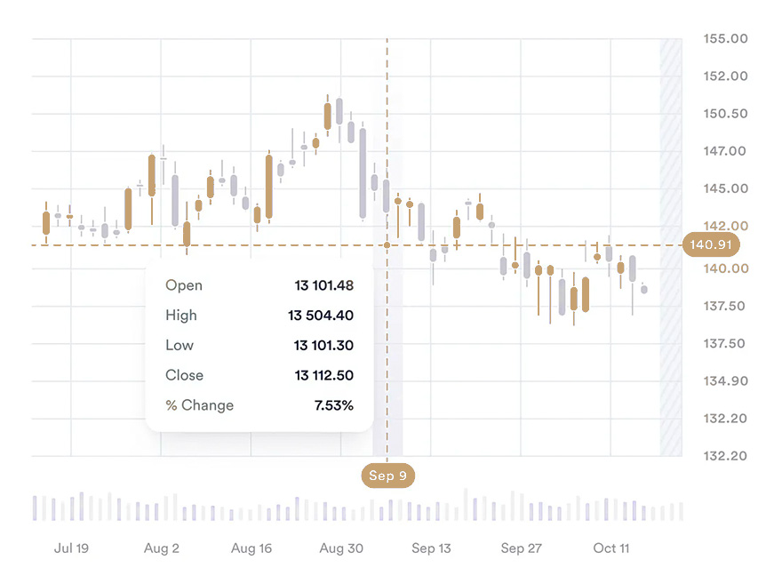Click the Aug 30 date label
This screenshot has height=584, width=782.
[x=342, y=548]
